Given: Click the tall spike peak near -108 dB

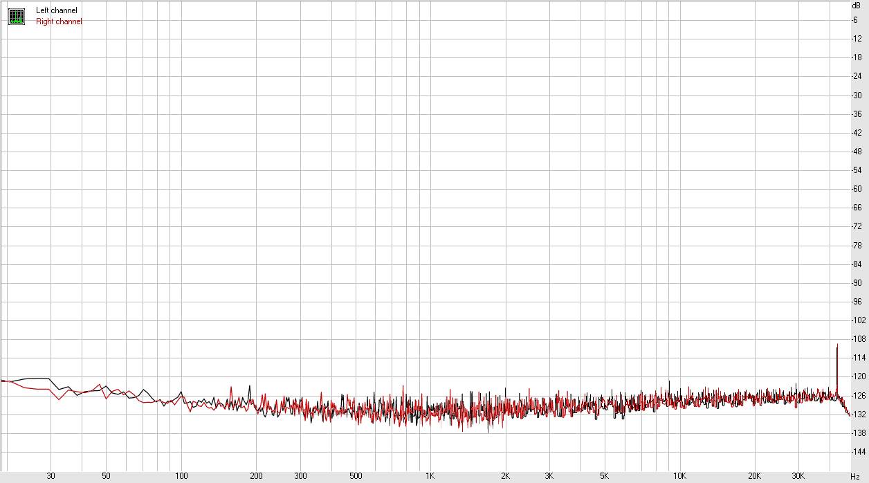Looking at the screenshot, I should 837,345.
